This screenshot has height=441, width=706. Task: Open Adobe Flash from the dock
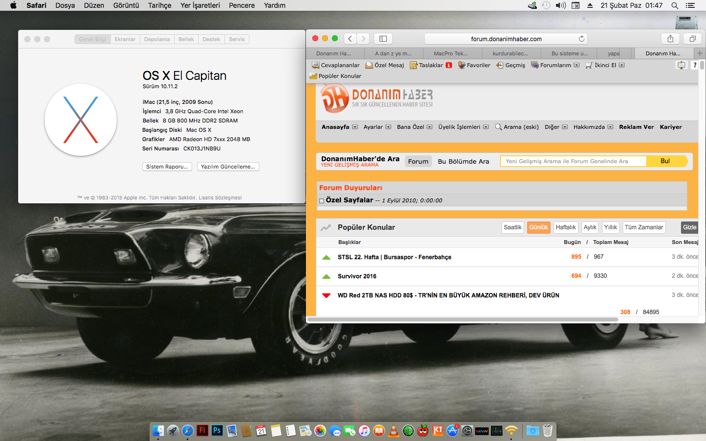click(x=202, y=430)
